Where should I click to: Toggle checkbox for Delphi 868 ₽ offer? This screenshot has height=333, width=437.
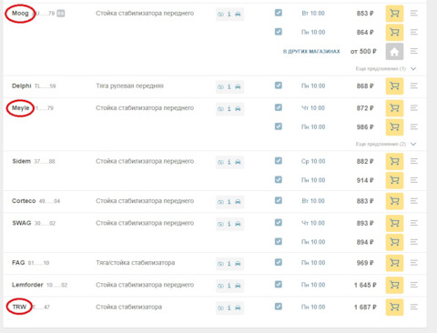(279, 86)
